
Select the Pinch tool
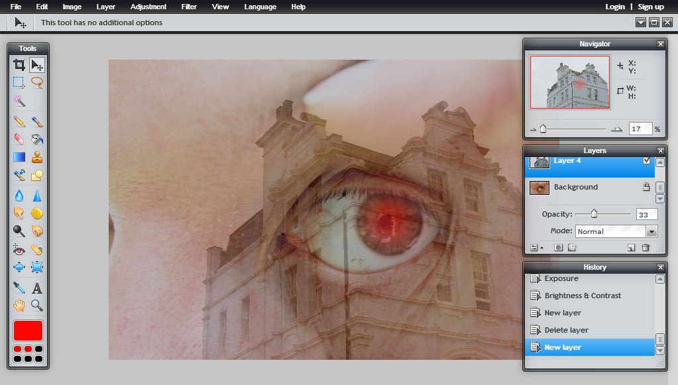(x=37, y=267)
